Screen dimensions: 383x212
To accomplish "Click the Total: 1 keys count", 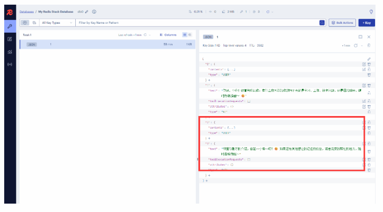I will click(x=27, y=35).
